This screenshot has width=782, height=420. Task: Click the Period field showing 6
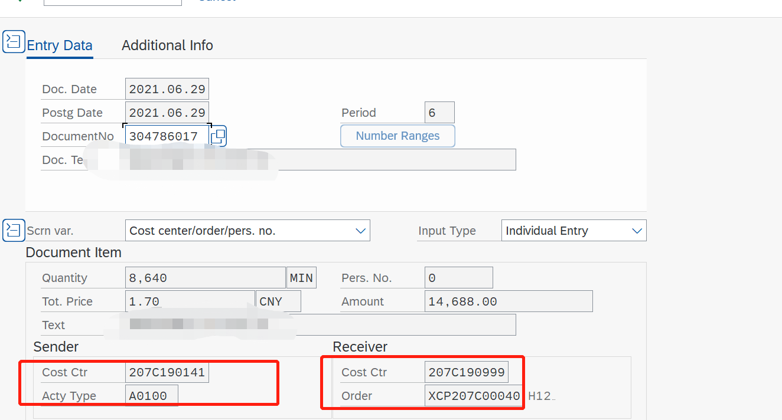[439, 112]
